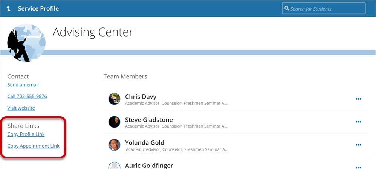
Task: Click the Starfish 't' logo icon
Action: point(8,8)
